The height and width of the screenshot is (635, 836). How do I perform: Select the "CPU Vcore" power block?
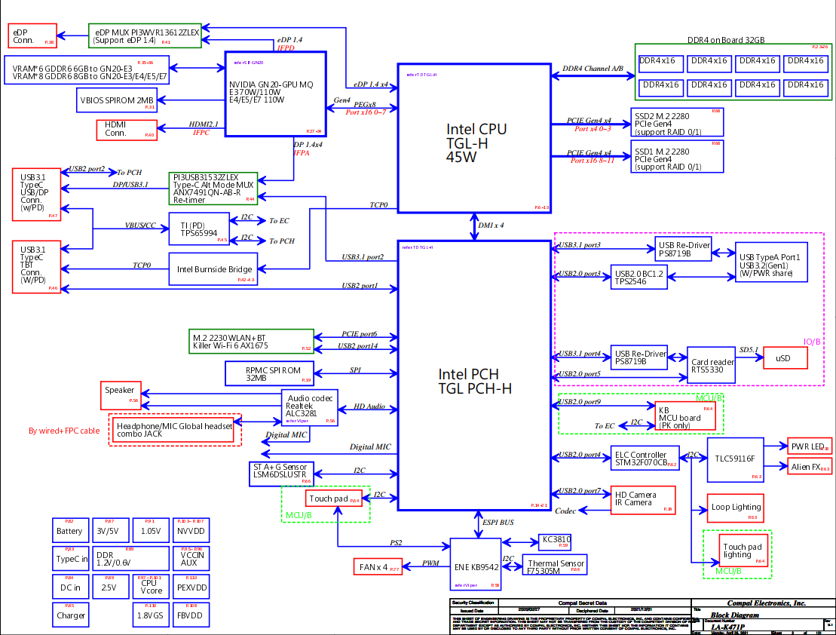(151, 587)
